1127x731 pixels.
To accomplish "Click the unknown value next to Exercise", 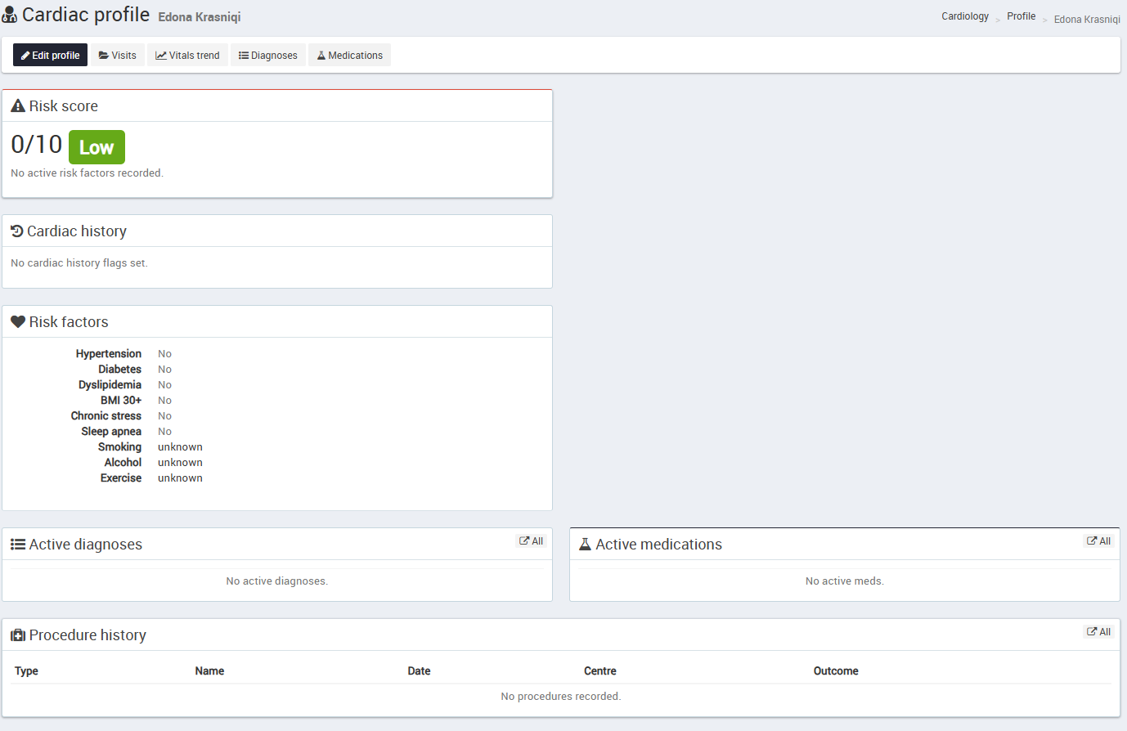I will (x=180, y=478).
